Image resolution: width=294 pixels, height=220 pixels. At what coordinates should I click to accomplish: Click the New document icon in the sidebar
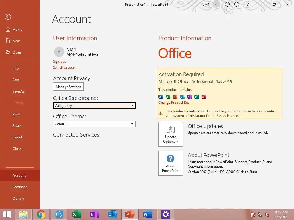(x=8, y=41)
